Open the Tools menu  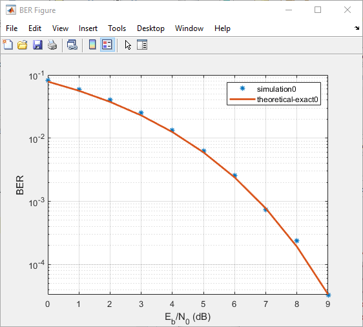(x=117, y=28)
